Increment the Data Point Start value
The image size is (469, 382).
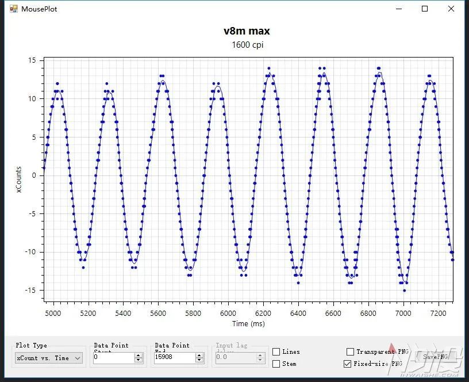click(x=137, y=356)
